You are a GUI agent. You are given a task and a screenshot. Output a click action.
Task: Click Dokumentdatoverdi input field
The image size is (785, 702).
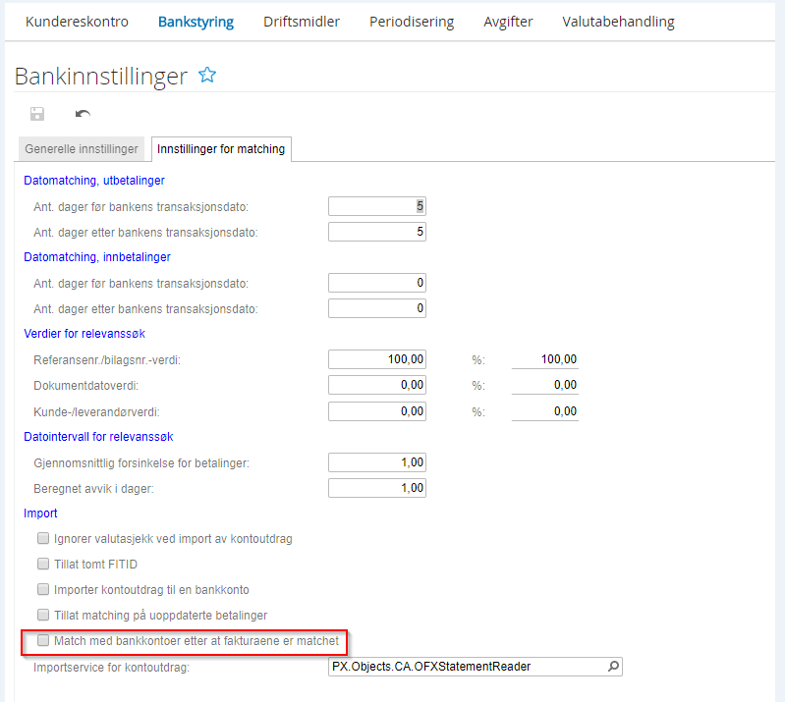click(x=377, y=385)
